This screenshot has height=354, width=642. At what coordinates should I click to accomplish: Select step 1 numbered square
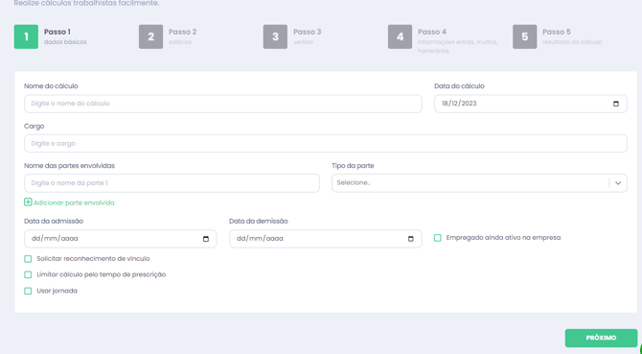[x=26, y=36]
